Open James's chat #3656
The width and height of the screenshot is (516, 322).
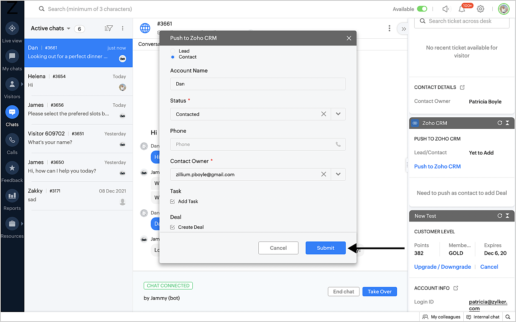[78, 110]
